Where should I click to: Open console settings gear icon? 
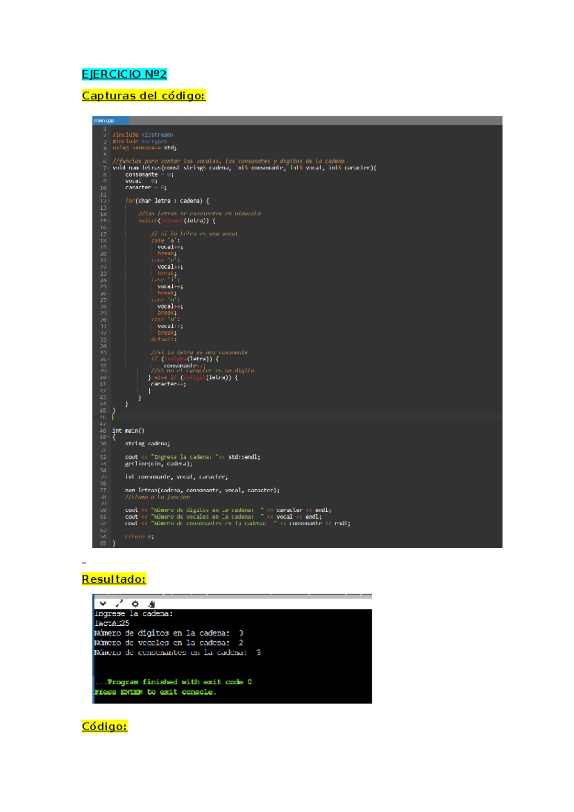coord(135,604)
